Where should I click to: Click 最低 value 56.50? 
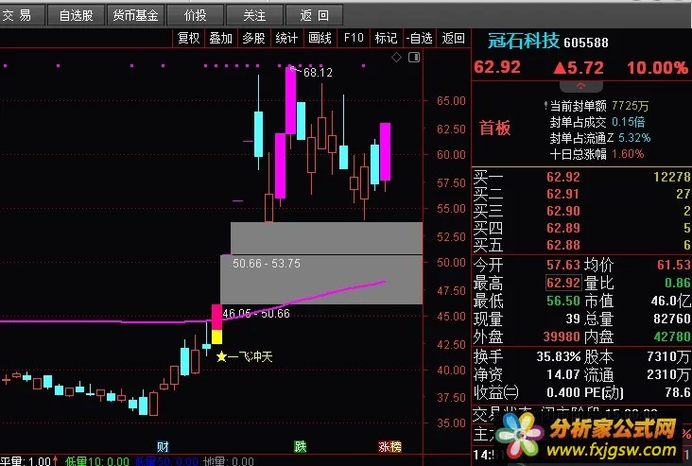coord(563,301)
